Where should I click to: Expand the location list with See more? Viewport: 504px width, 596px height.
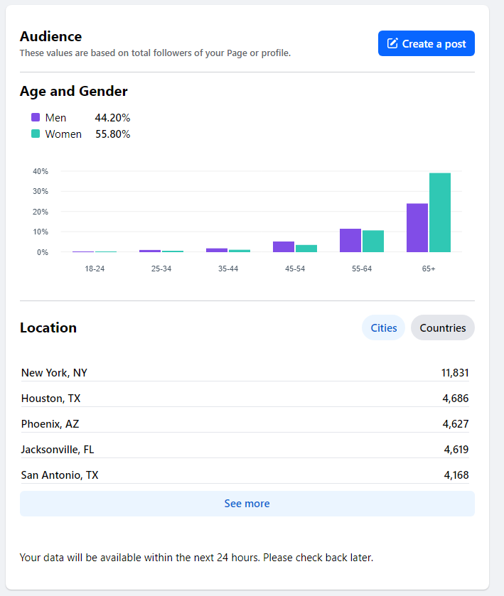click(247, 504)
